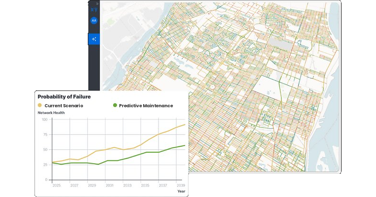The width and height of the screenshot is (376, 197).
Task: Click the Network Health axis label
Action: (x=51, y=113)
